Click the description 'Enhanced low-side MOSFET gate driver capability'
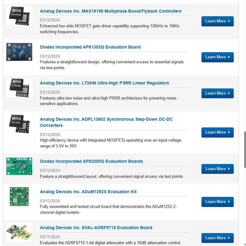 (x=84, y=26)
